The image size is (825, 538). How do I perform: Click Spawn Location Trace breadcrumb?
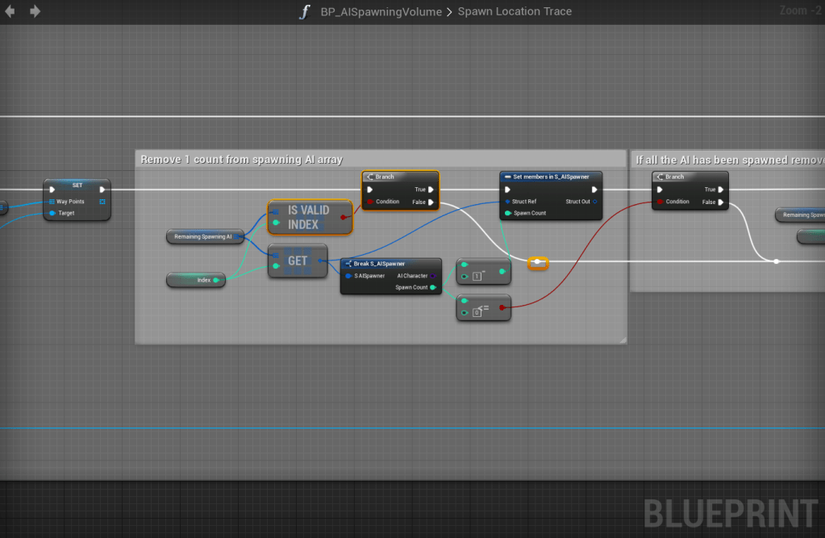pyautogui.click(x=515, y=12)
